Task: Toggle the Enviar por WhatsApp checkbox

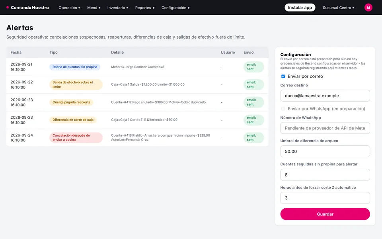Action: (x=283, y=109)
